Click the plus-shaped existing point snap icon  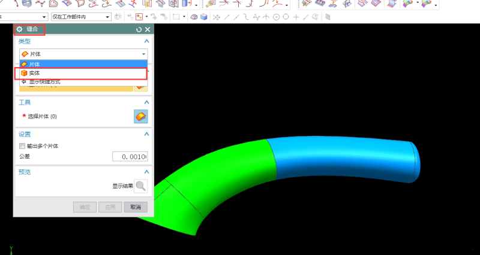tap(296, 17)
